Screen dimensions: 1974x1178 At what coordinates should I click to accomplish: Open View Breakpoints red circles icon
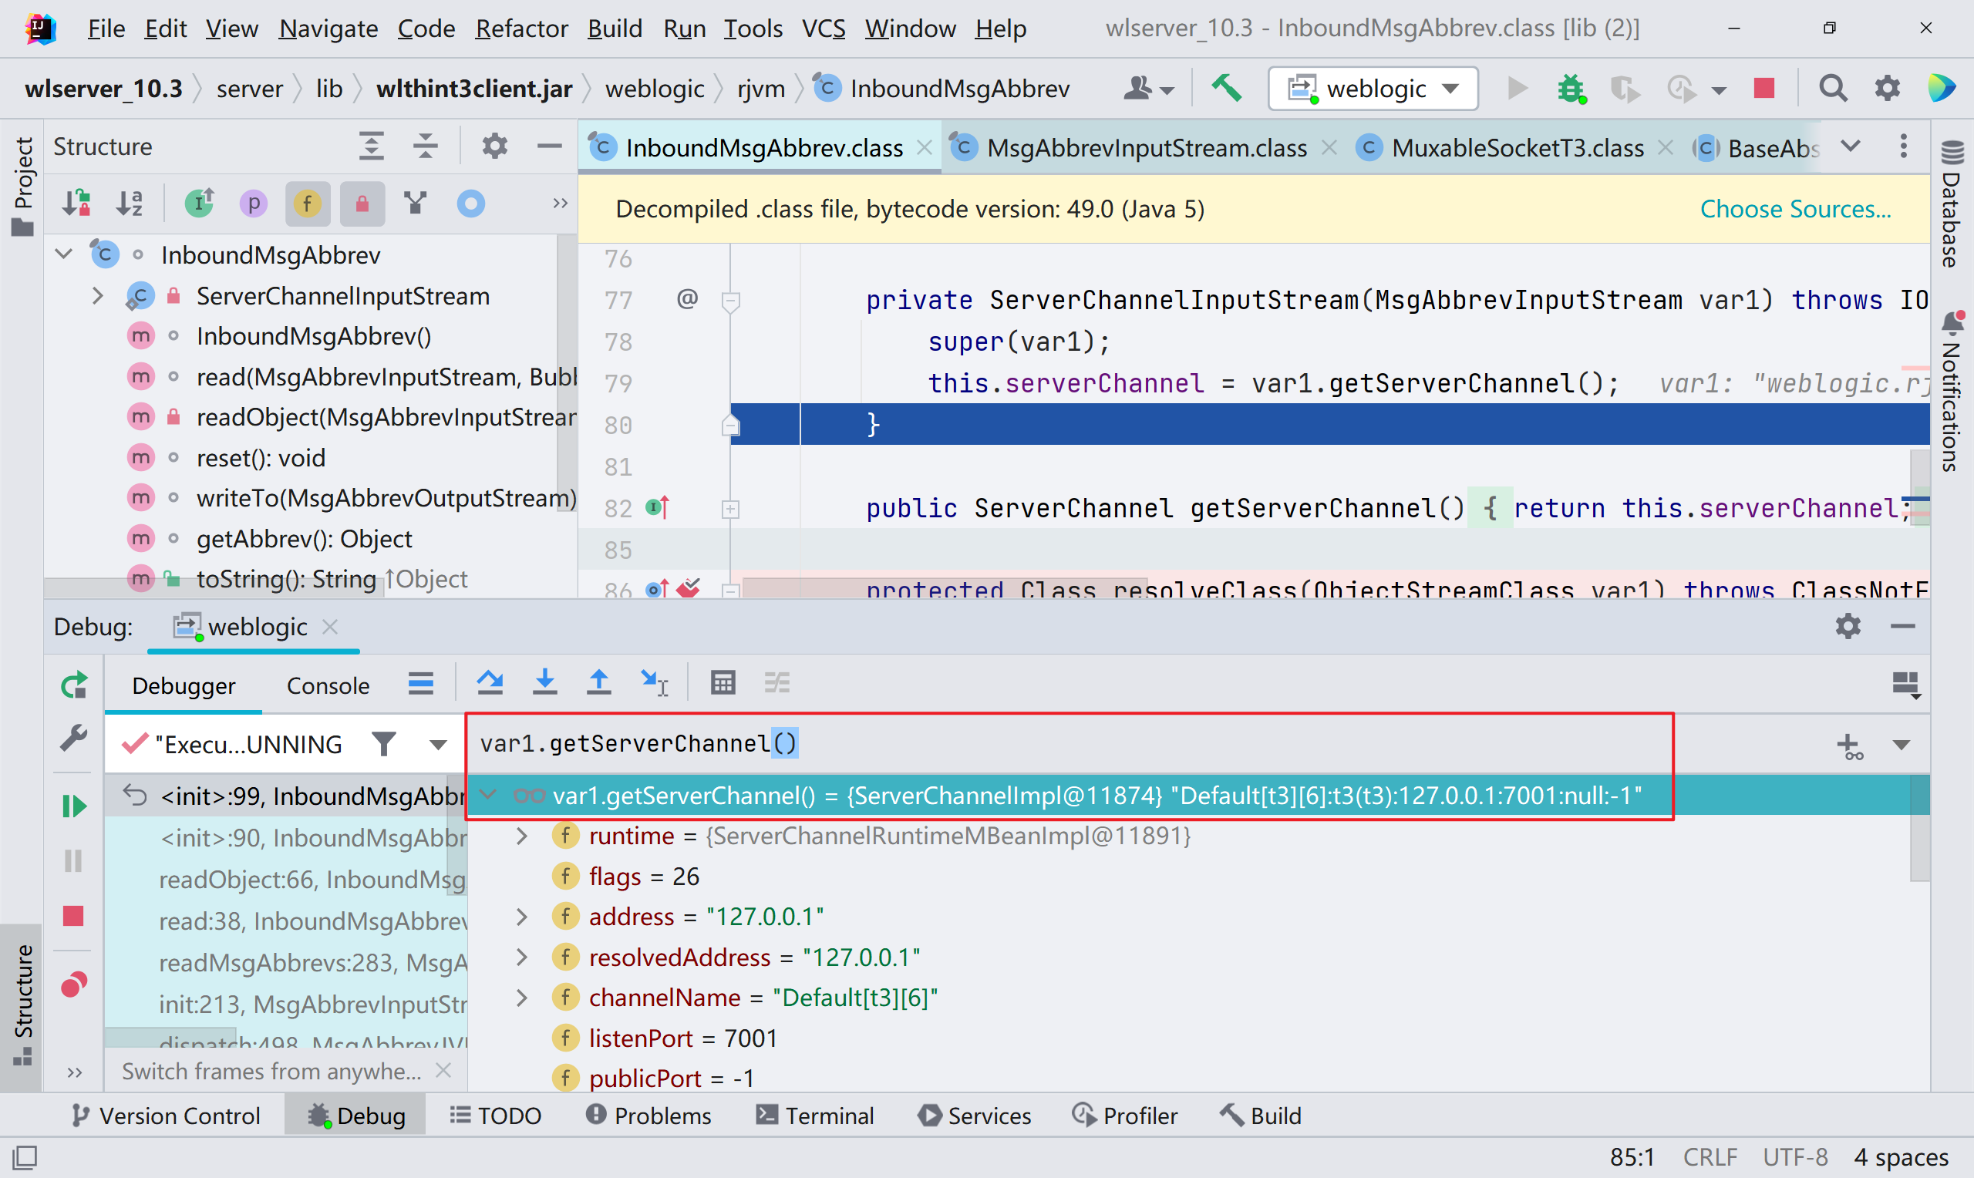point(74,985)
